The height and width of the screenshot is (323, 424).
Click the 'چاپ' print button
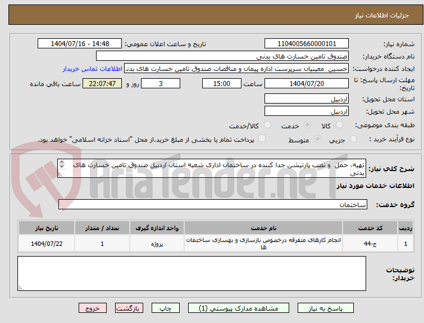pyautogui.click(x=166, y=308)
